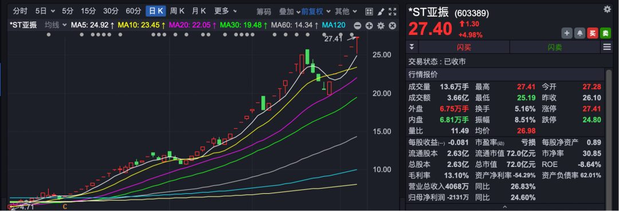
Task: Toggle the MA5 line label
Action: point(93,25)
